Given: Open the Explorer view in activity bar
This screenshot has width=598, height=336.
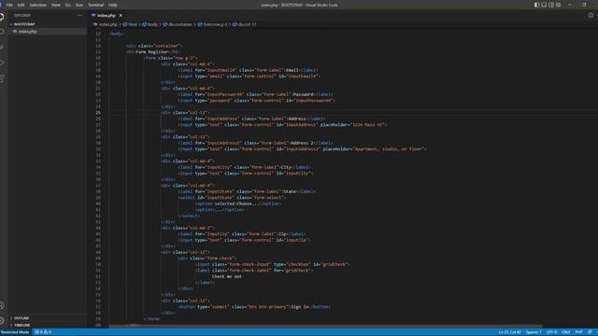Looking at the screenshot, I should pos(2,17).
